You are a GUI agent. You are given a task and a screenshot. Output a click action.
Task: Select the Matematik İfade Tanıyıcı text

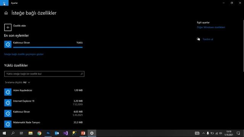[27, 123]
